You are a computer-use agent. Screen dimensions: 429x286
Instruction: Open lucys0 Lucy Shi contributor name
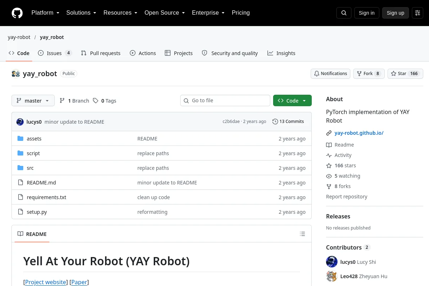pos(358,262)
